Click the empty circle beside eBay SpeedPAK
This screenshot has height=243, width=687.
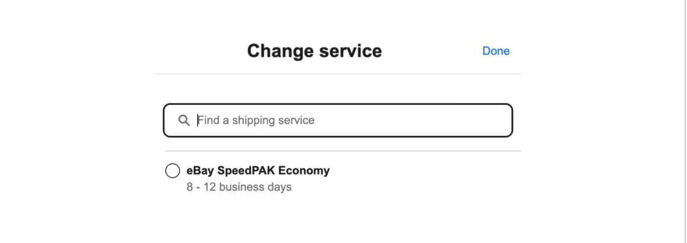[x=173, y=171]
